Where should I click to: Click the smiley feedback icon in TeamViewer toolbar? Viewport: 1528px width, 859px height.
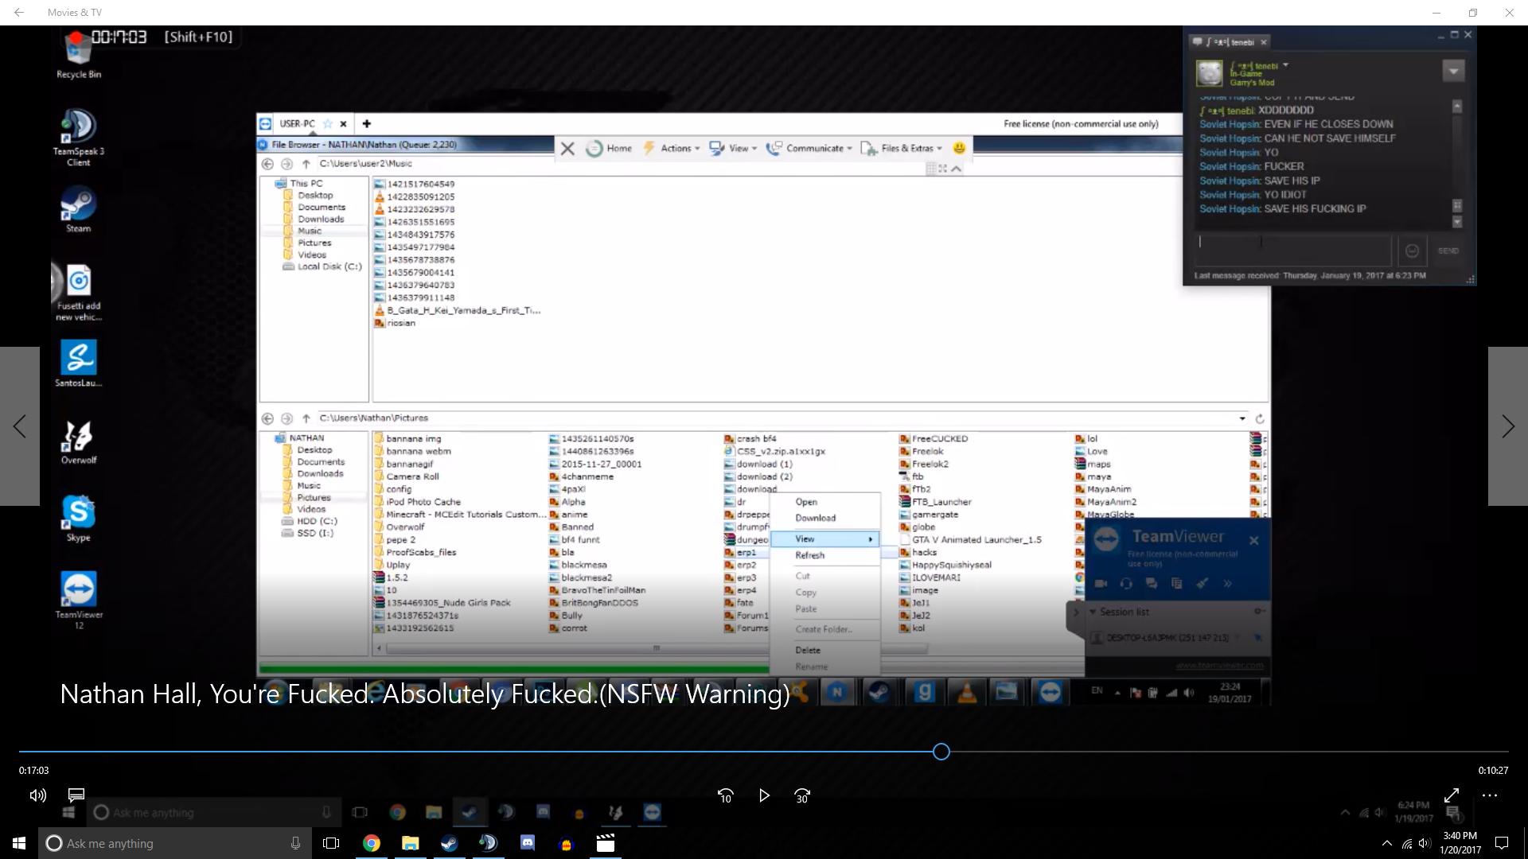(x=959, y=148)
